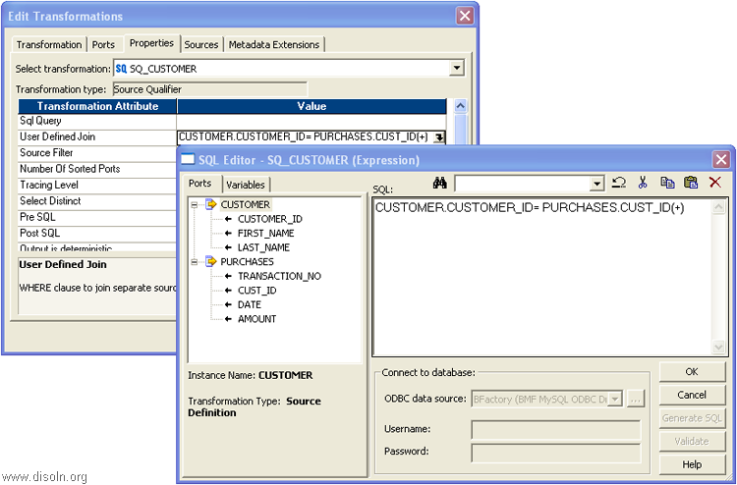Click up arrow of properties table scrollbar
The height and width of the screenshot is (485, 737).
pos(460,106)
